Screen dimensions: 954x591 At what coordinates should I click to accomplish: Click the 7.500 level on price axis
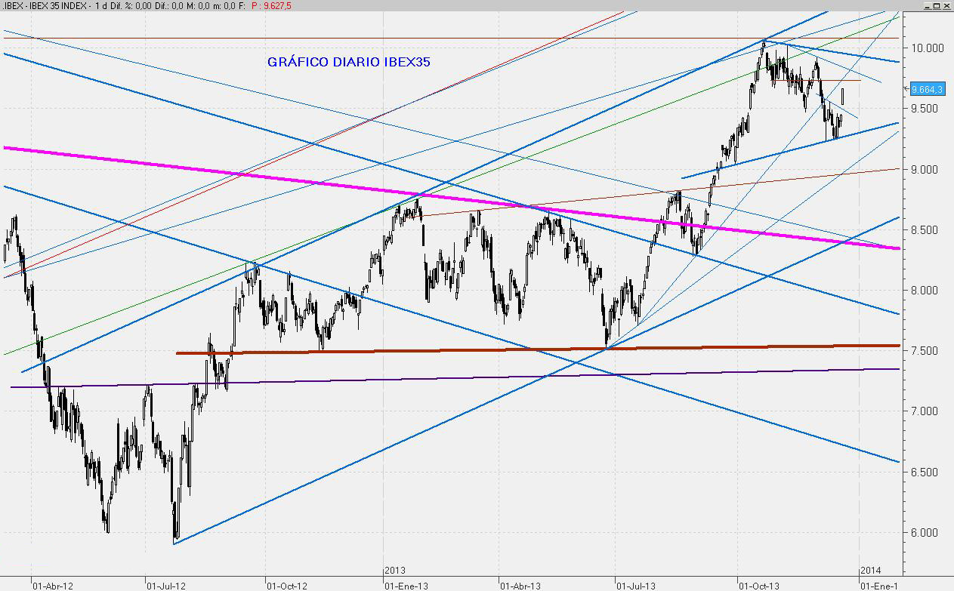[x=928, y=351]
